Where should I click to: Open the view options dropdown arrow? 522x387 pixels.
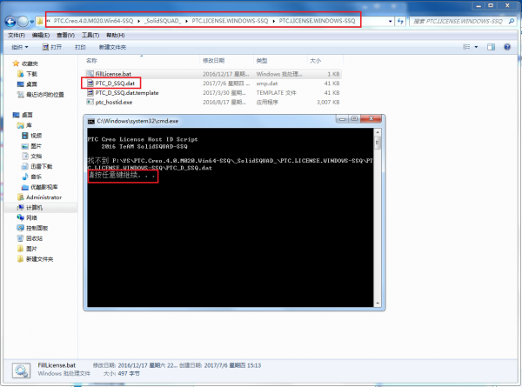coord(476,47)
